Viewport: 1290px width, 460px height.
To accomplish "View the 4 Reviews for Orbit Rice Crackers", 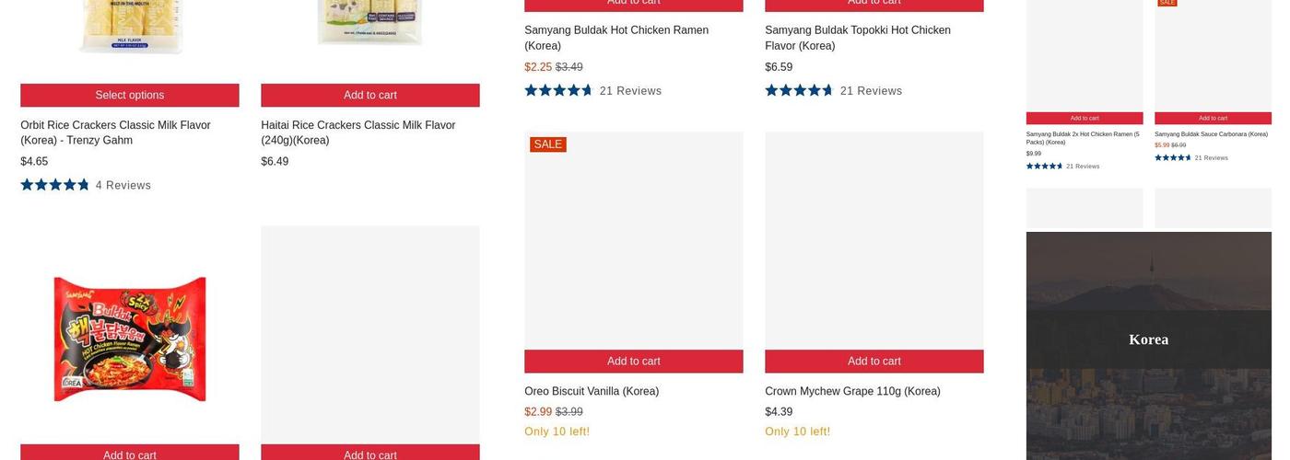I will click(123, 185).
